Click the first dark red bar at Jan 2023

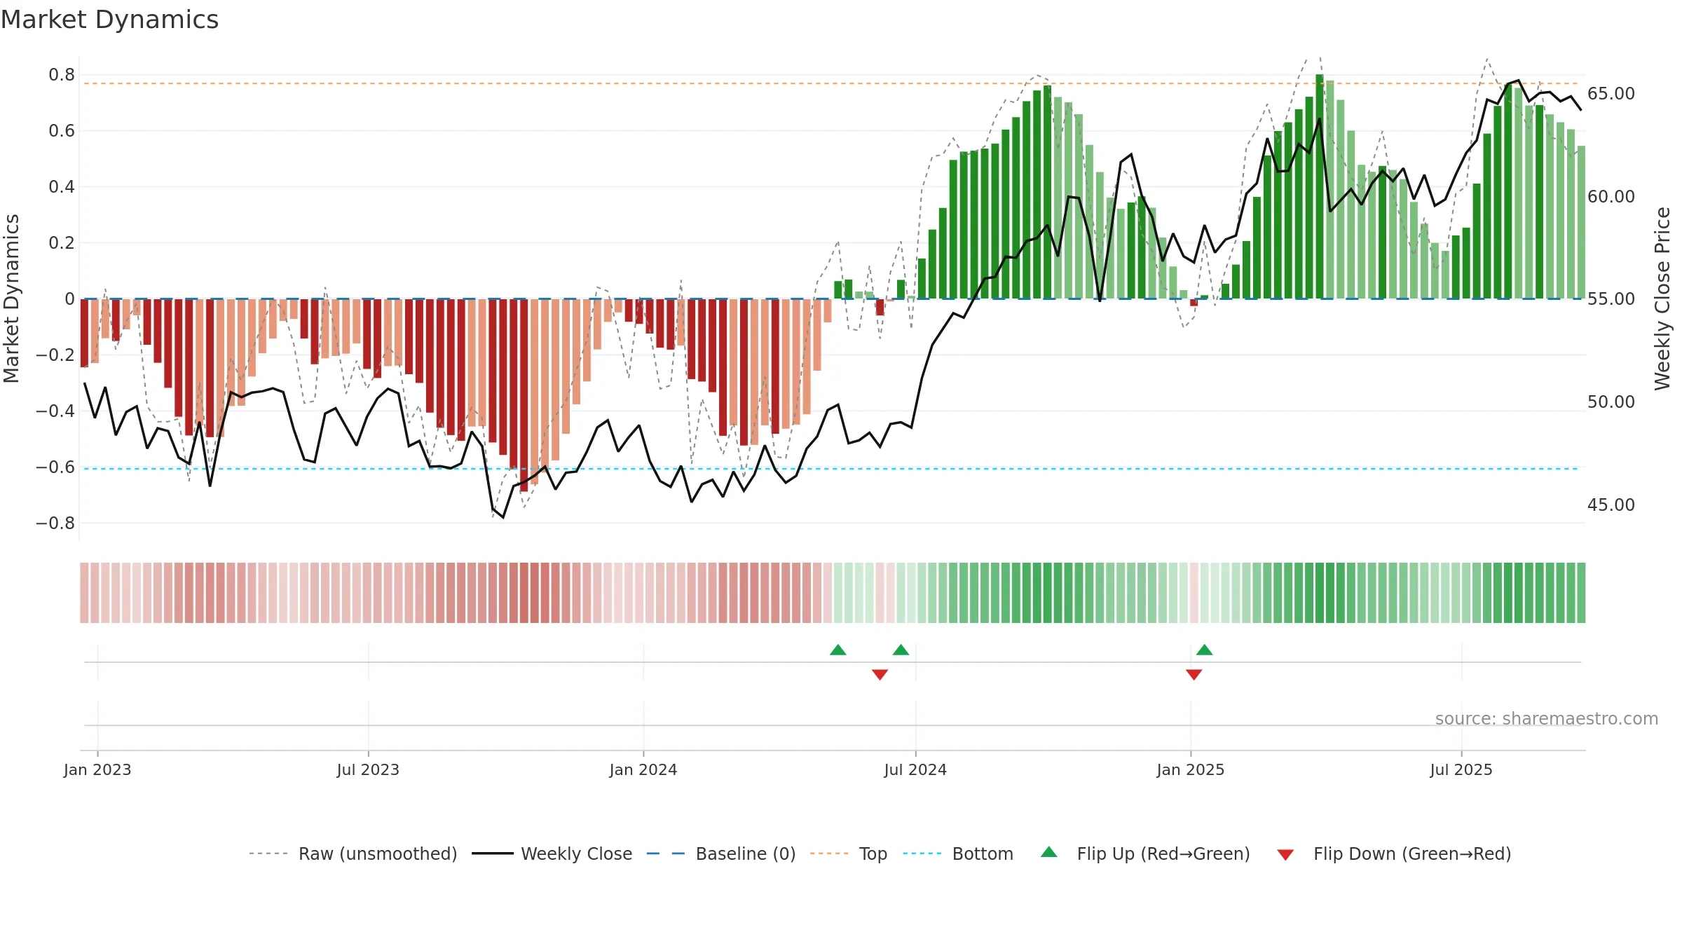coord(85,333)
